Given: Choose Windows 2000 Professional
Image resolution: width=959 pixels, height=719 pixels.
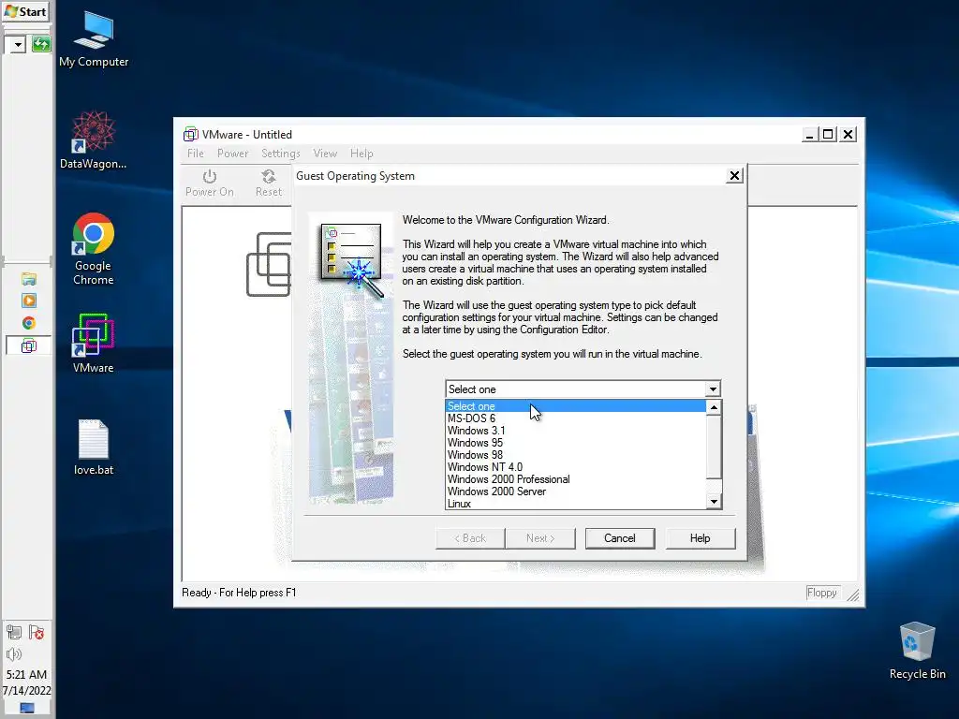Looking at the screenshot, I should pos(576,479).
